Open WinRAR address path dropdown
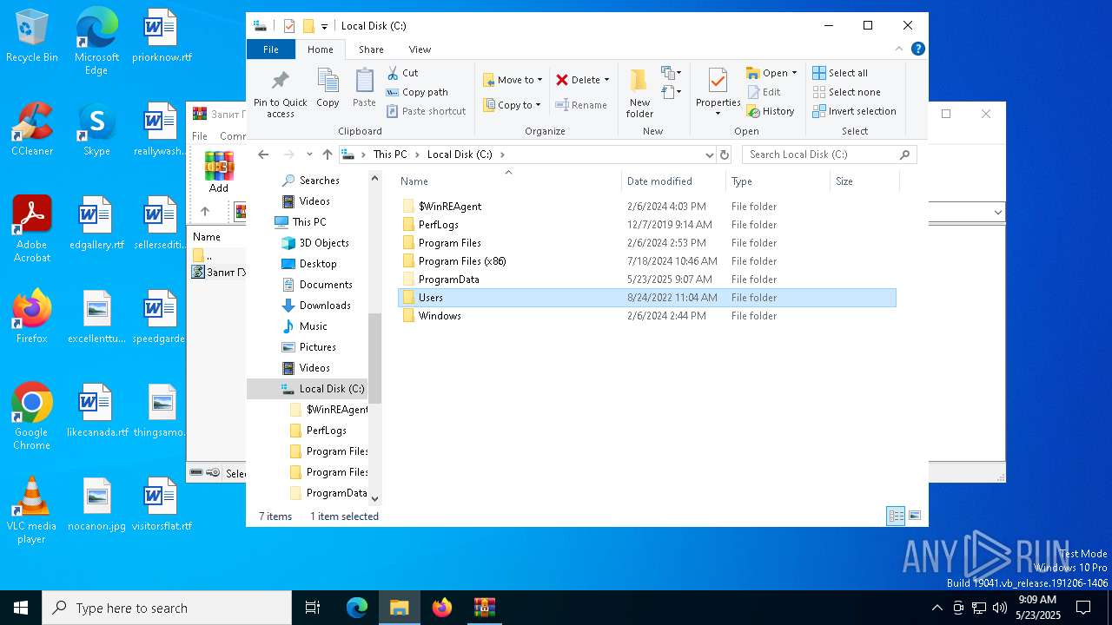 tap(997, 212)
